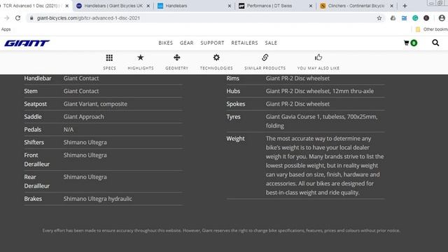Screen dimensions: 448x252
Task: Jump to Highlights star icon
Action: 141,57
